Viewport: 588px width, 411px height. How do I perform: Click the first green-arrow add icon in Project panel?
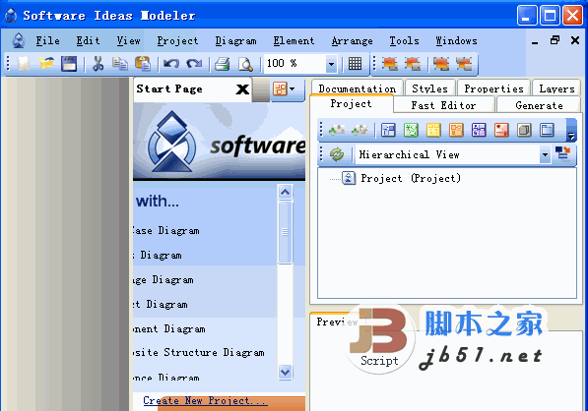pos(337,130)
